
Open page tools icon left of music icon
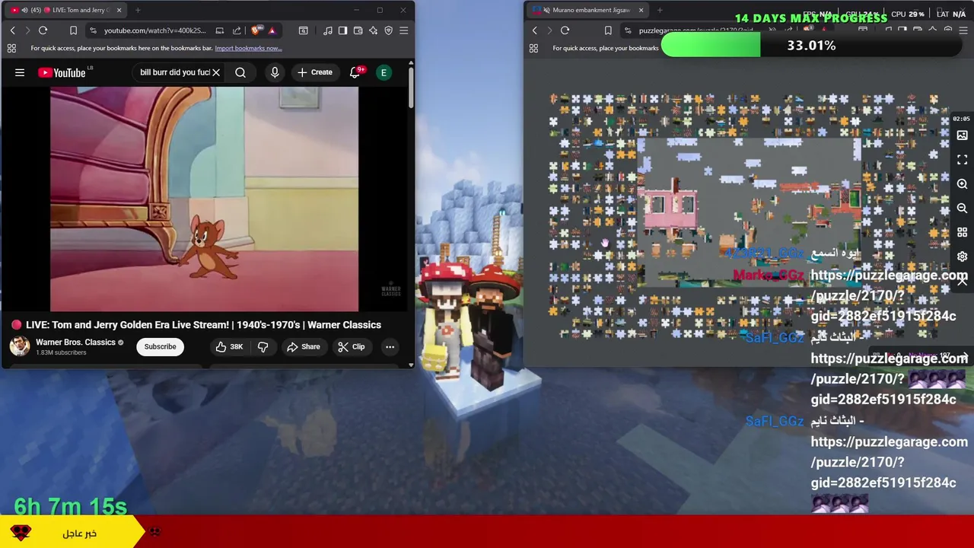[x=303, y=30]
